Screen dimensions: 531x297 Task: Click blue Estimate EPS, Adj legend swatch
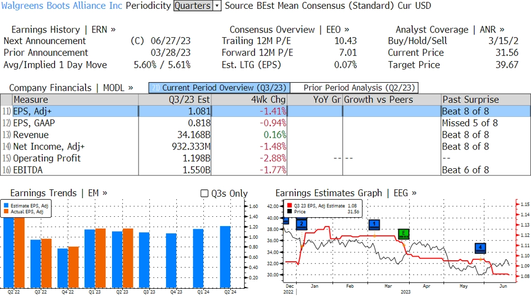click(6, 205)
